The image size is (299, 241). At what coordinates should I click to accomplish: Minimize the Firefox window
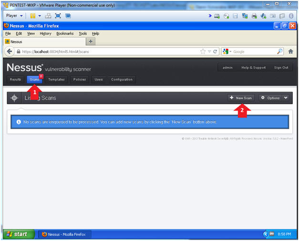point(277,26)
